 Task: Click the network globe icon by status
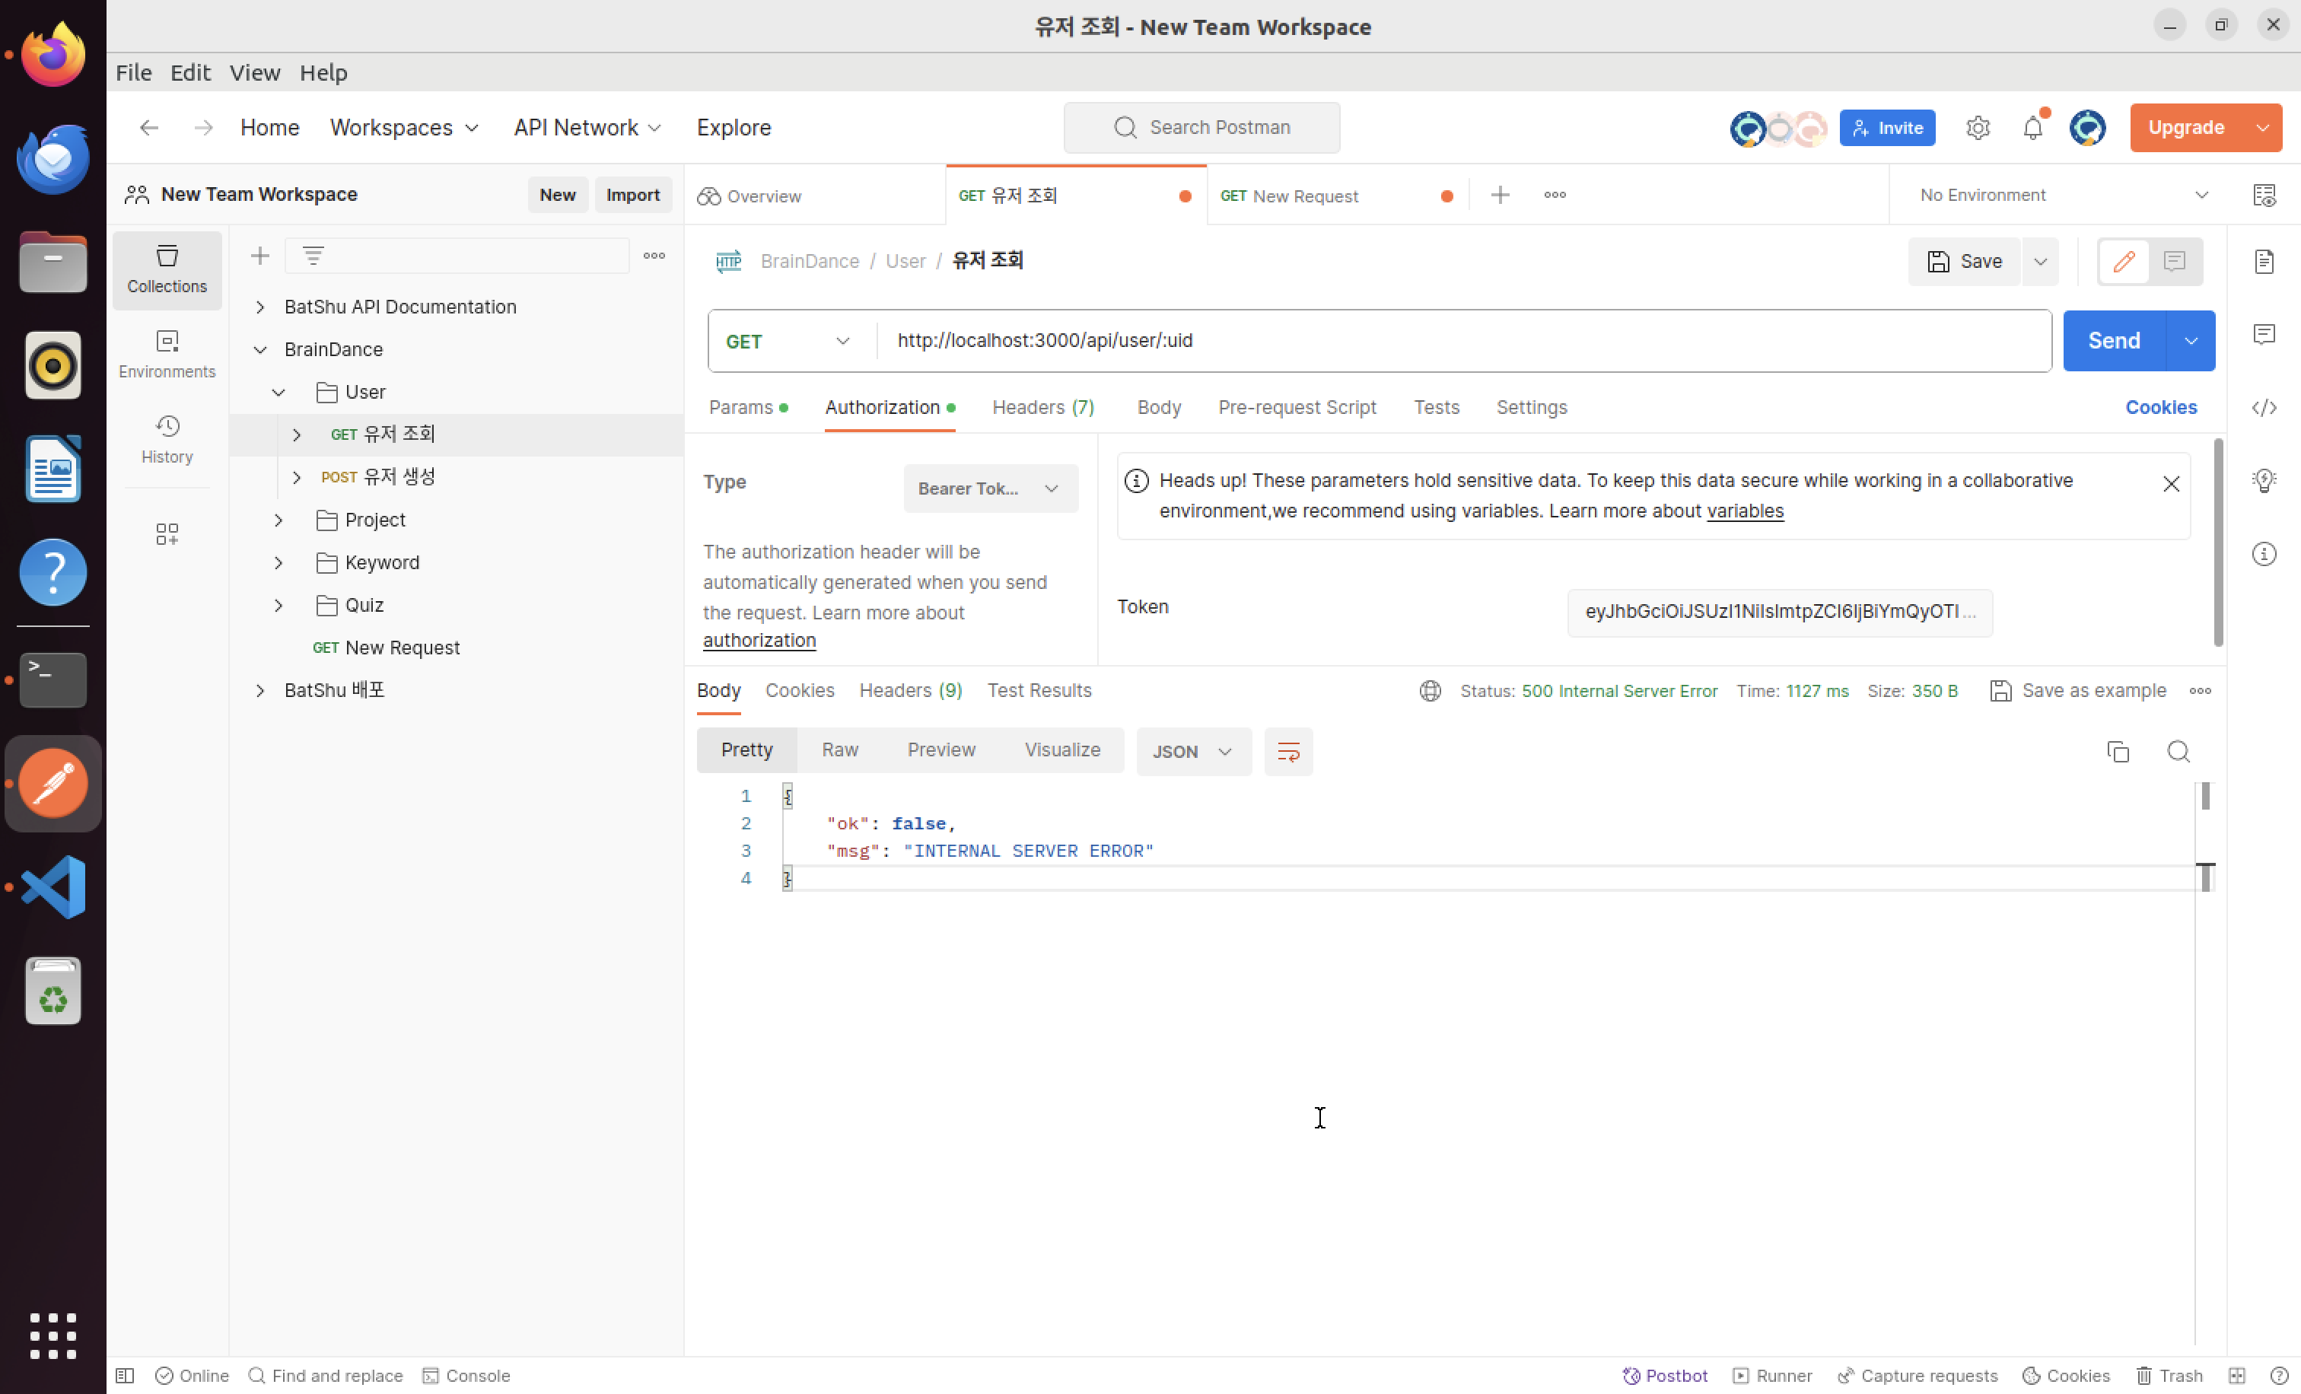click(1429, 690)
